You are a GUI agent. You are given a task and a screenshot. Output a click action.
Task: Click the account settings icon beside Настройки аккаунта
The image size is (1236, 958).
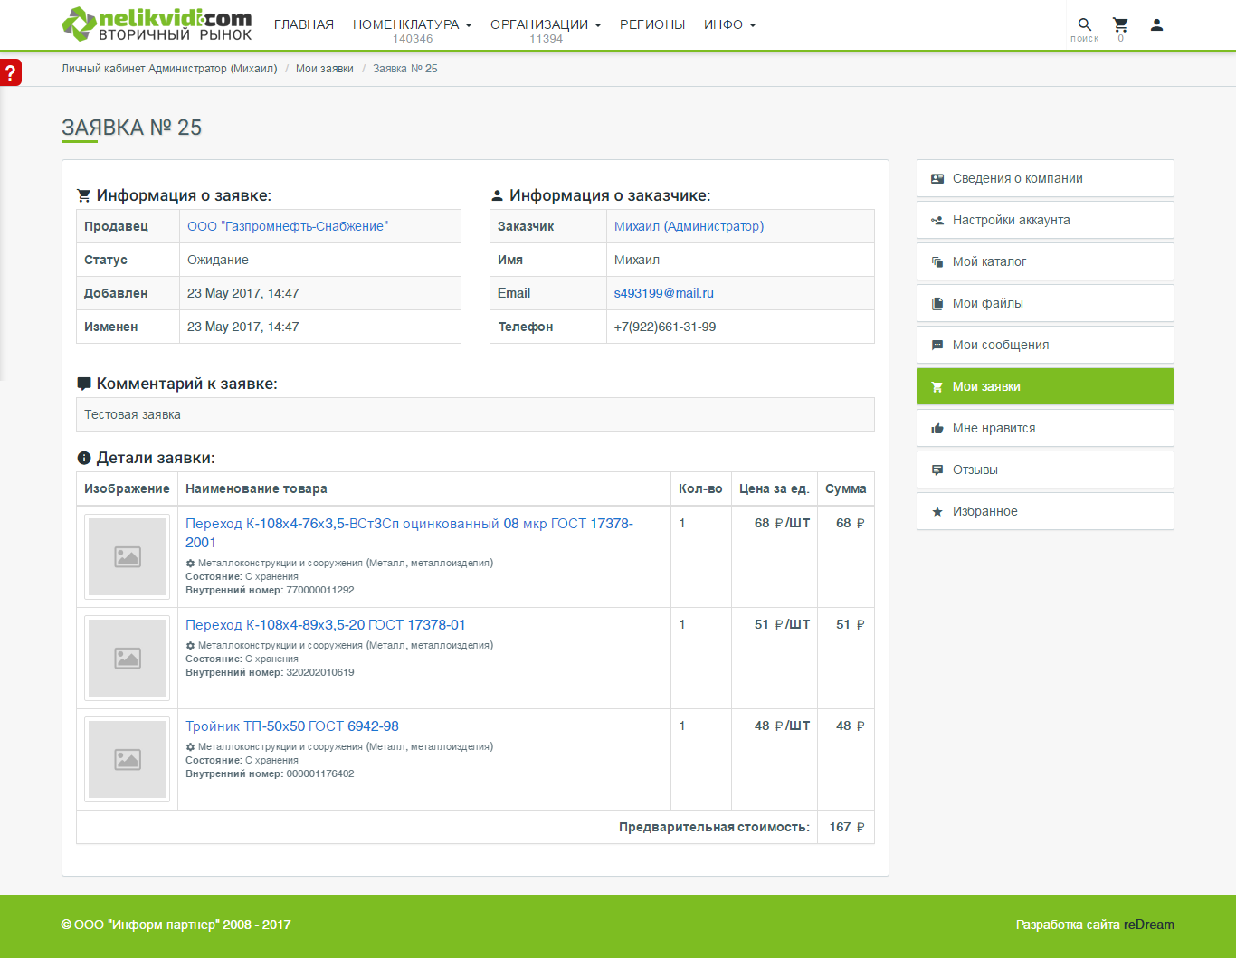point(937,221)
